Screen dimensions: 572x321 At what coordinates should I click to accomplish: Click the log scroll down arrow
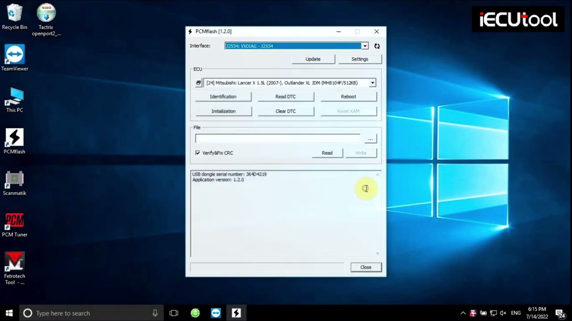[x=378, y=253]
